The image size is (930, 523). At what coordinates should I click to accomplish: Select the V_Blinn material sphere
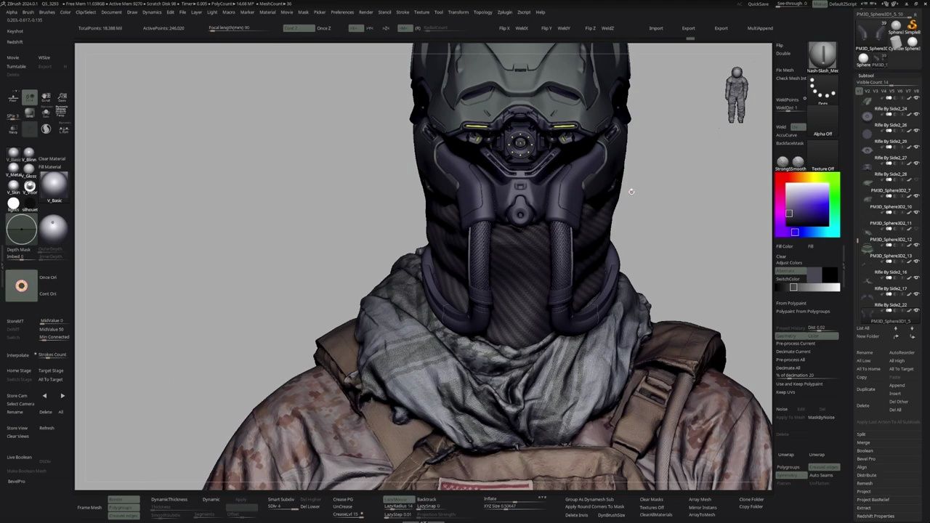click(29, 153)
